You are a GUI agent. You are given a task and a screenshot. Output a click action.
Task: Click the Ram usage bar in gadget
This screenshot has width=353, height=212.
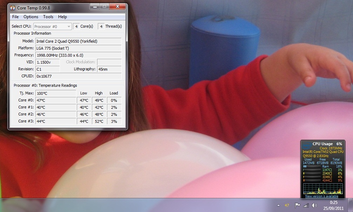312,167
